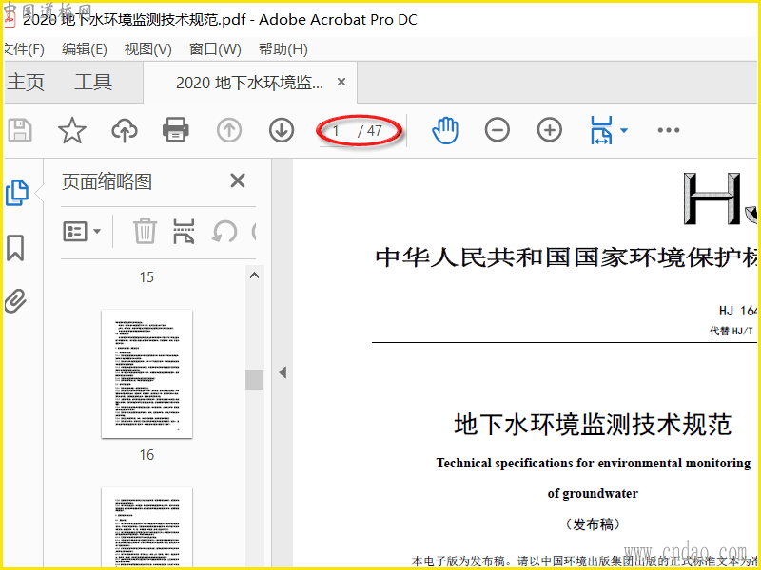The image size is (761, 570).
Task: Click the total page count / 47
Action: tap(370, 131)
